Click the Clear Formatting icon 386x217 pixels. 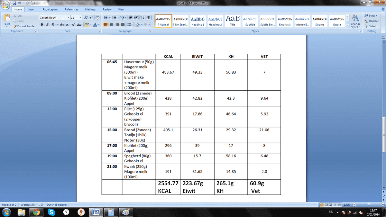[97, 18]
